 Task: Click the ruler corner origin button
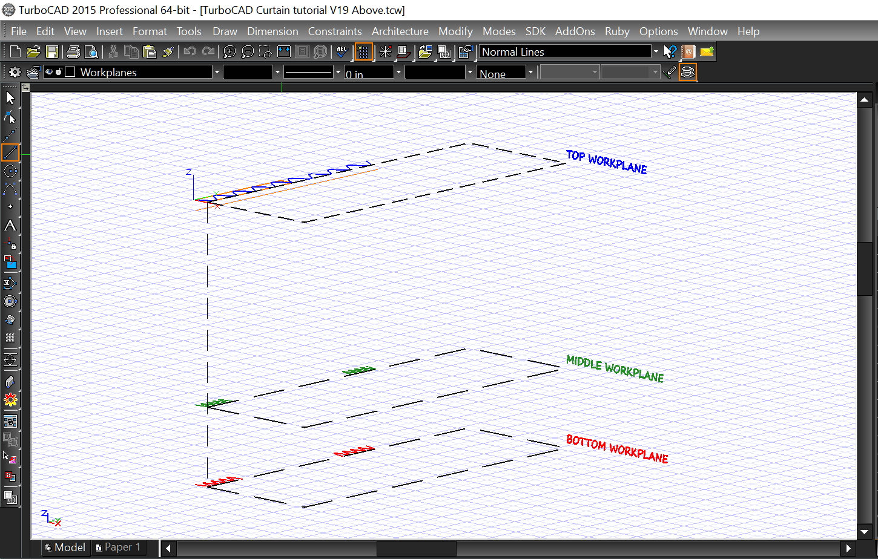pyautogui.click(x=25, y=88)
